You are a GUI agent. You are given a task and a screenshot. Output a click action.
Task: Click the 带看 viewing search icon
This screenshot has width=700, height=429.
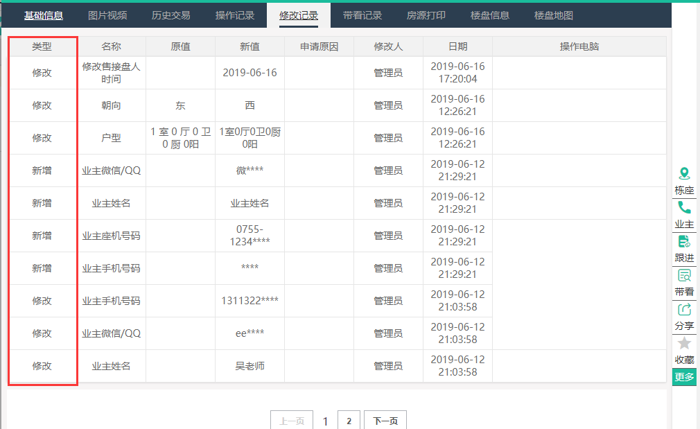(684, 275)
